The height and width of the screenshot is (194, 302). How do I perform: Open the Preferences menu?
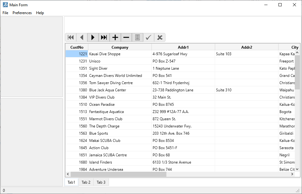[22, 13]
